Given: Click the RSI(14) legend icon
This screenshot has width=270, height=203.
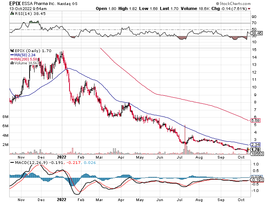Looking at the screenshot, I should coord(12,13).
